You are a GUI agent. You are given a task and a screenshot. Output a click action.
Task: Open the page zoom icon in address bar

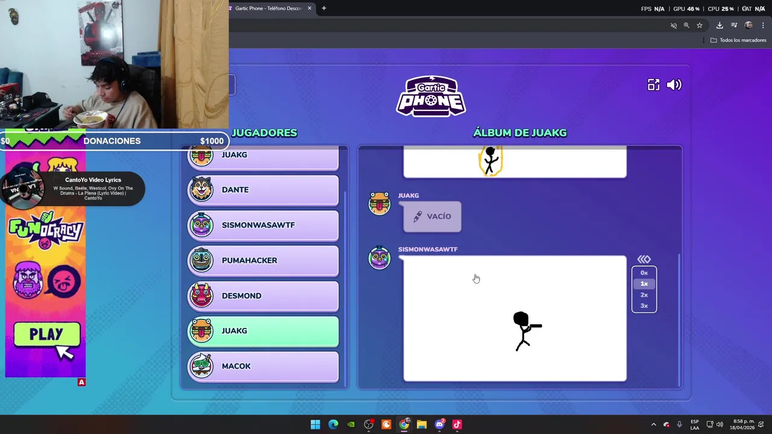coord(686,25)
